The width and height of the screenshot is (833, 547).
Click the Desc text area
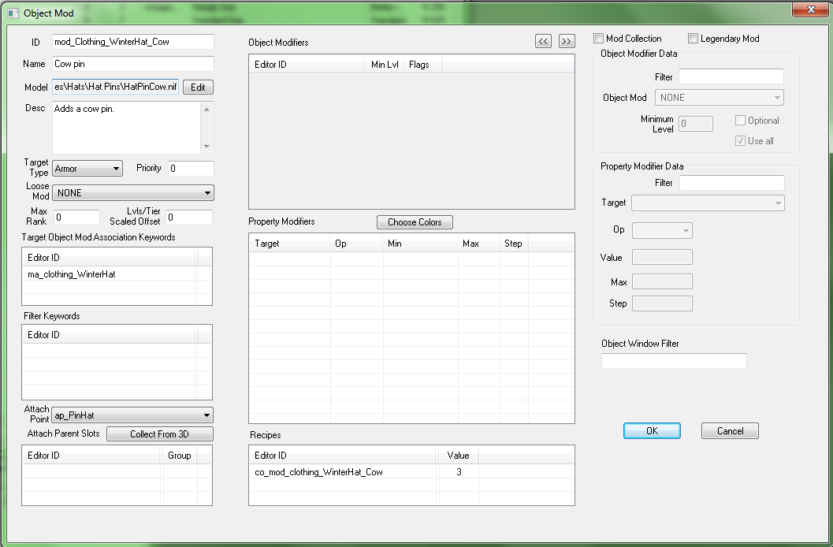click(x=126, y=128)
